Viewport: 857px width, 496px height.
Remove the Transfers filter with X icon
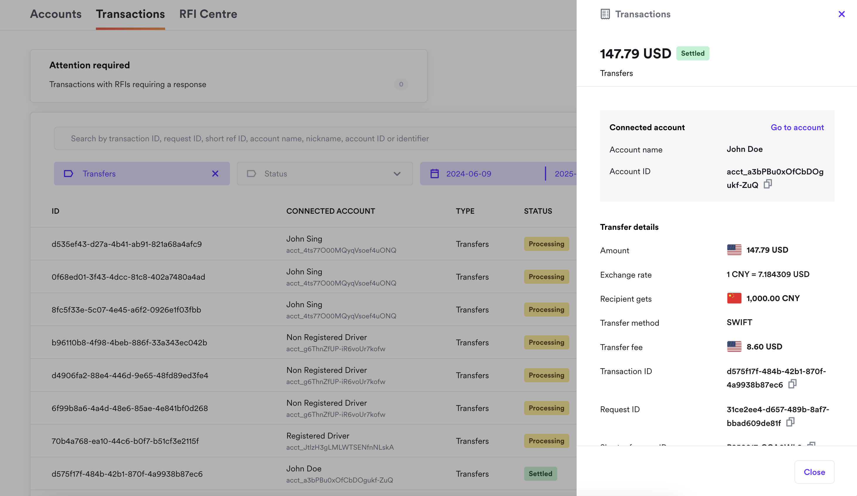[x=215, y=174]
